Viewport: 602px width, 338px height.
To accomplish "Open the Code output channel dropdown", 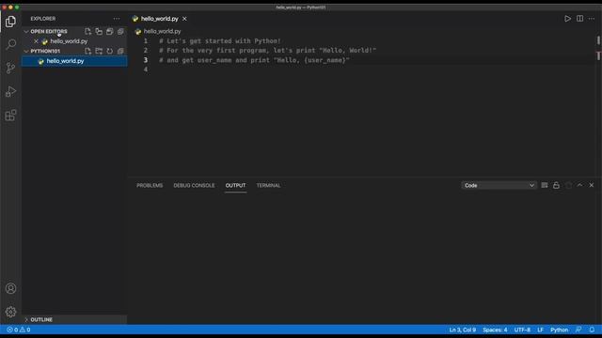I will [x=499, y=185].
